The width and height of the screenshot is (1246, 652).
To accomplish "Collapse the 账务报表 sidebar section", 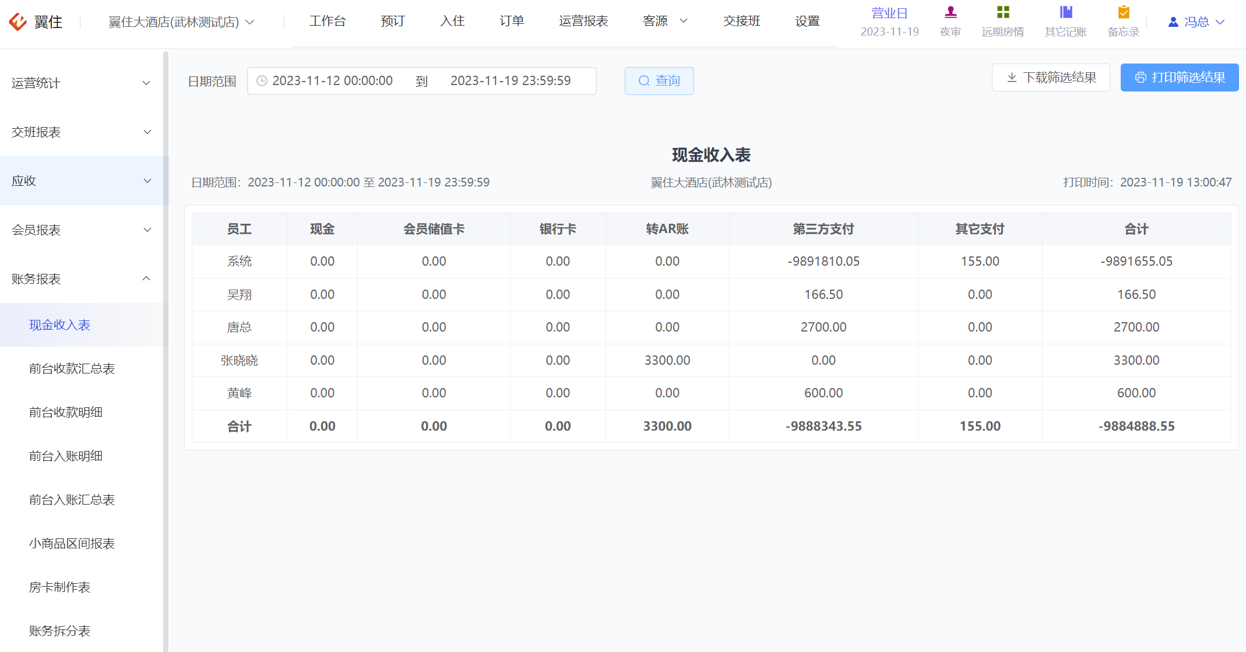I will [x=82, y=279].
